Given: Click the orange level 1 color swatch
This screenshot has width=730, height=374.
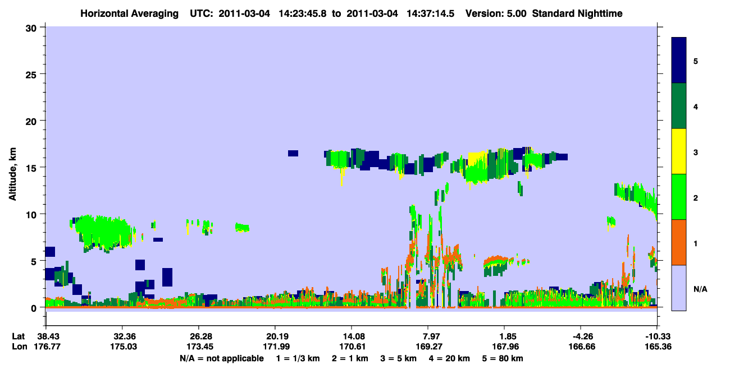Looking at the screenshot, I should [679, 242].
